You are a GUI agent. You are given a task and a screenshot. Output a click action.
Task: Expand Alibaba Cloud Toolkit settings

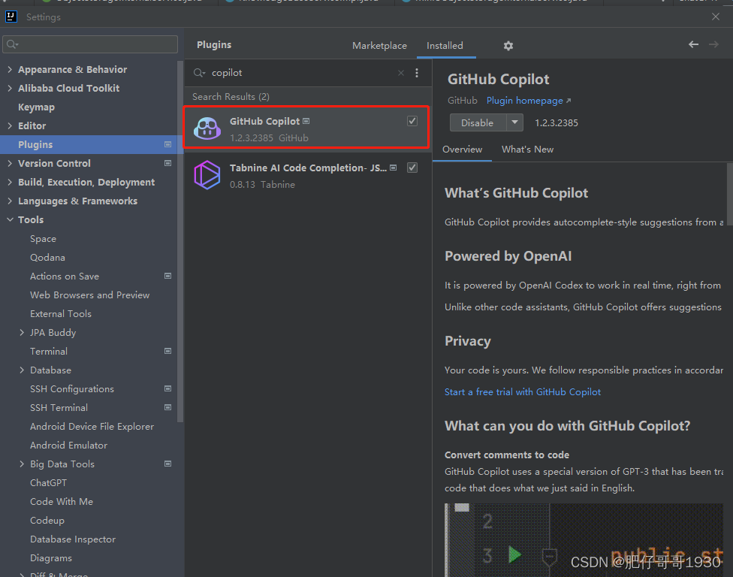coord(10,88)
